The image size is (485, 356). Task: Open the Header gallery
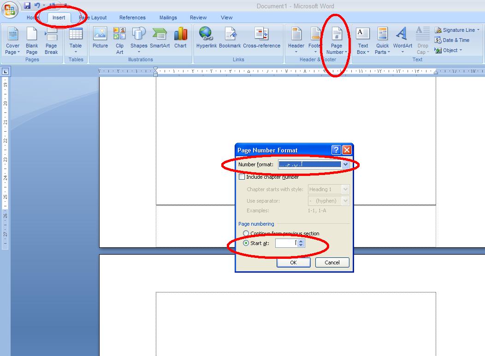coord(296,41)
